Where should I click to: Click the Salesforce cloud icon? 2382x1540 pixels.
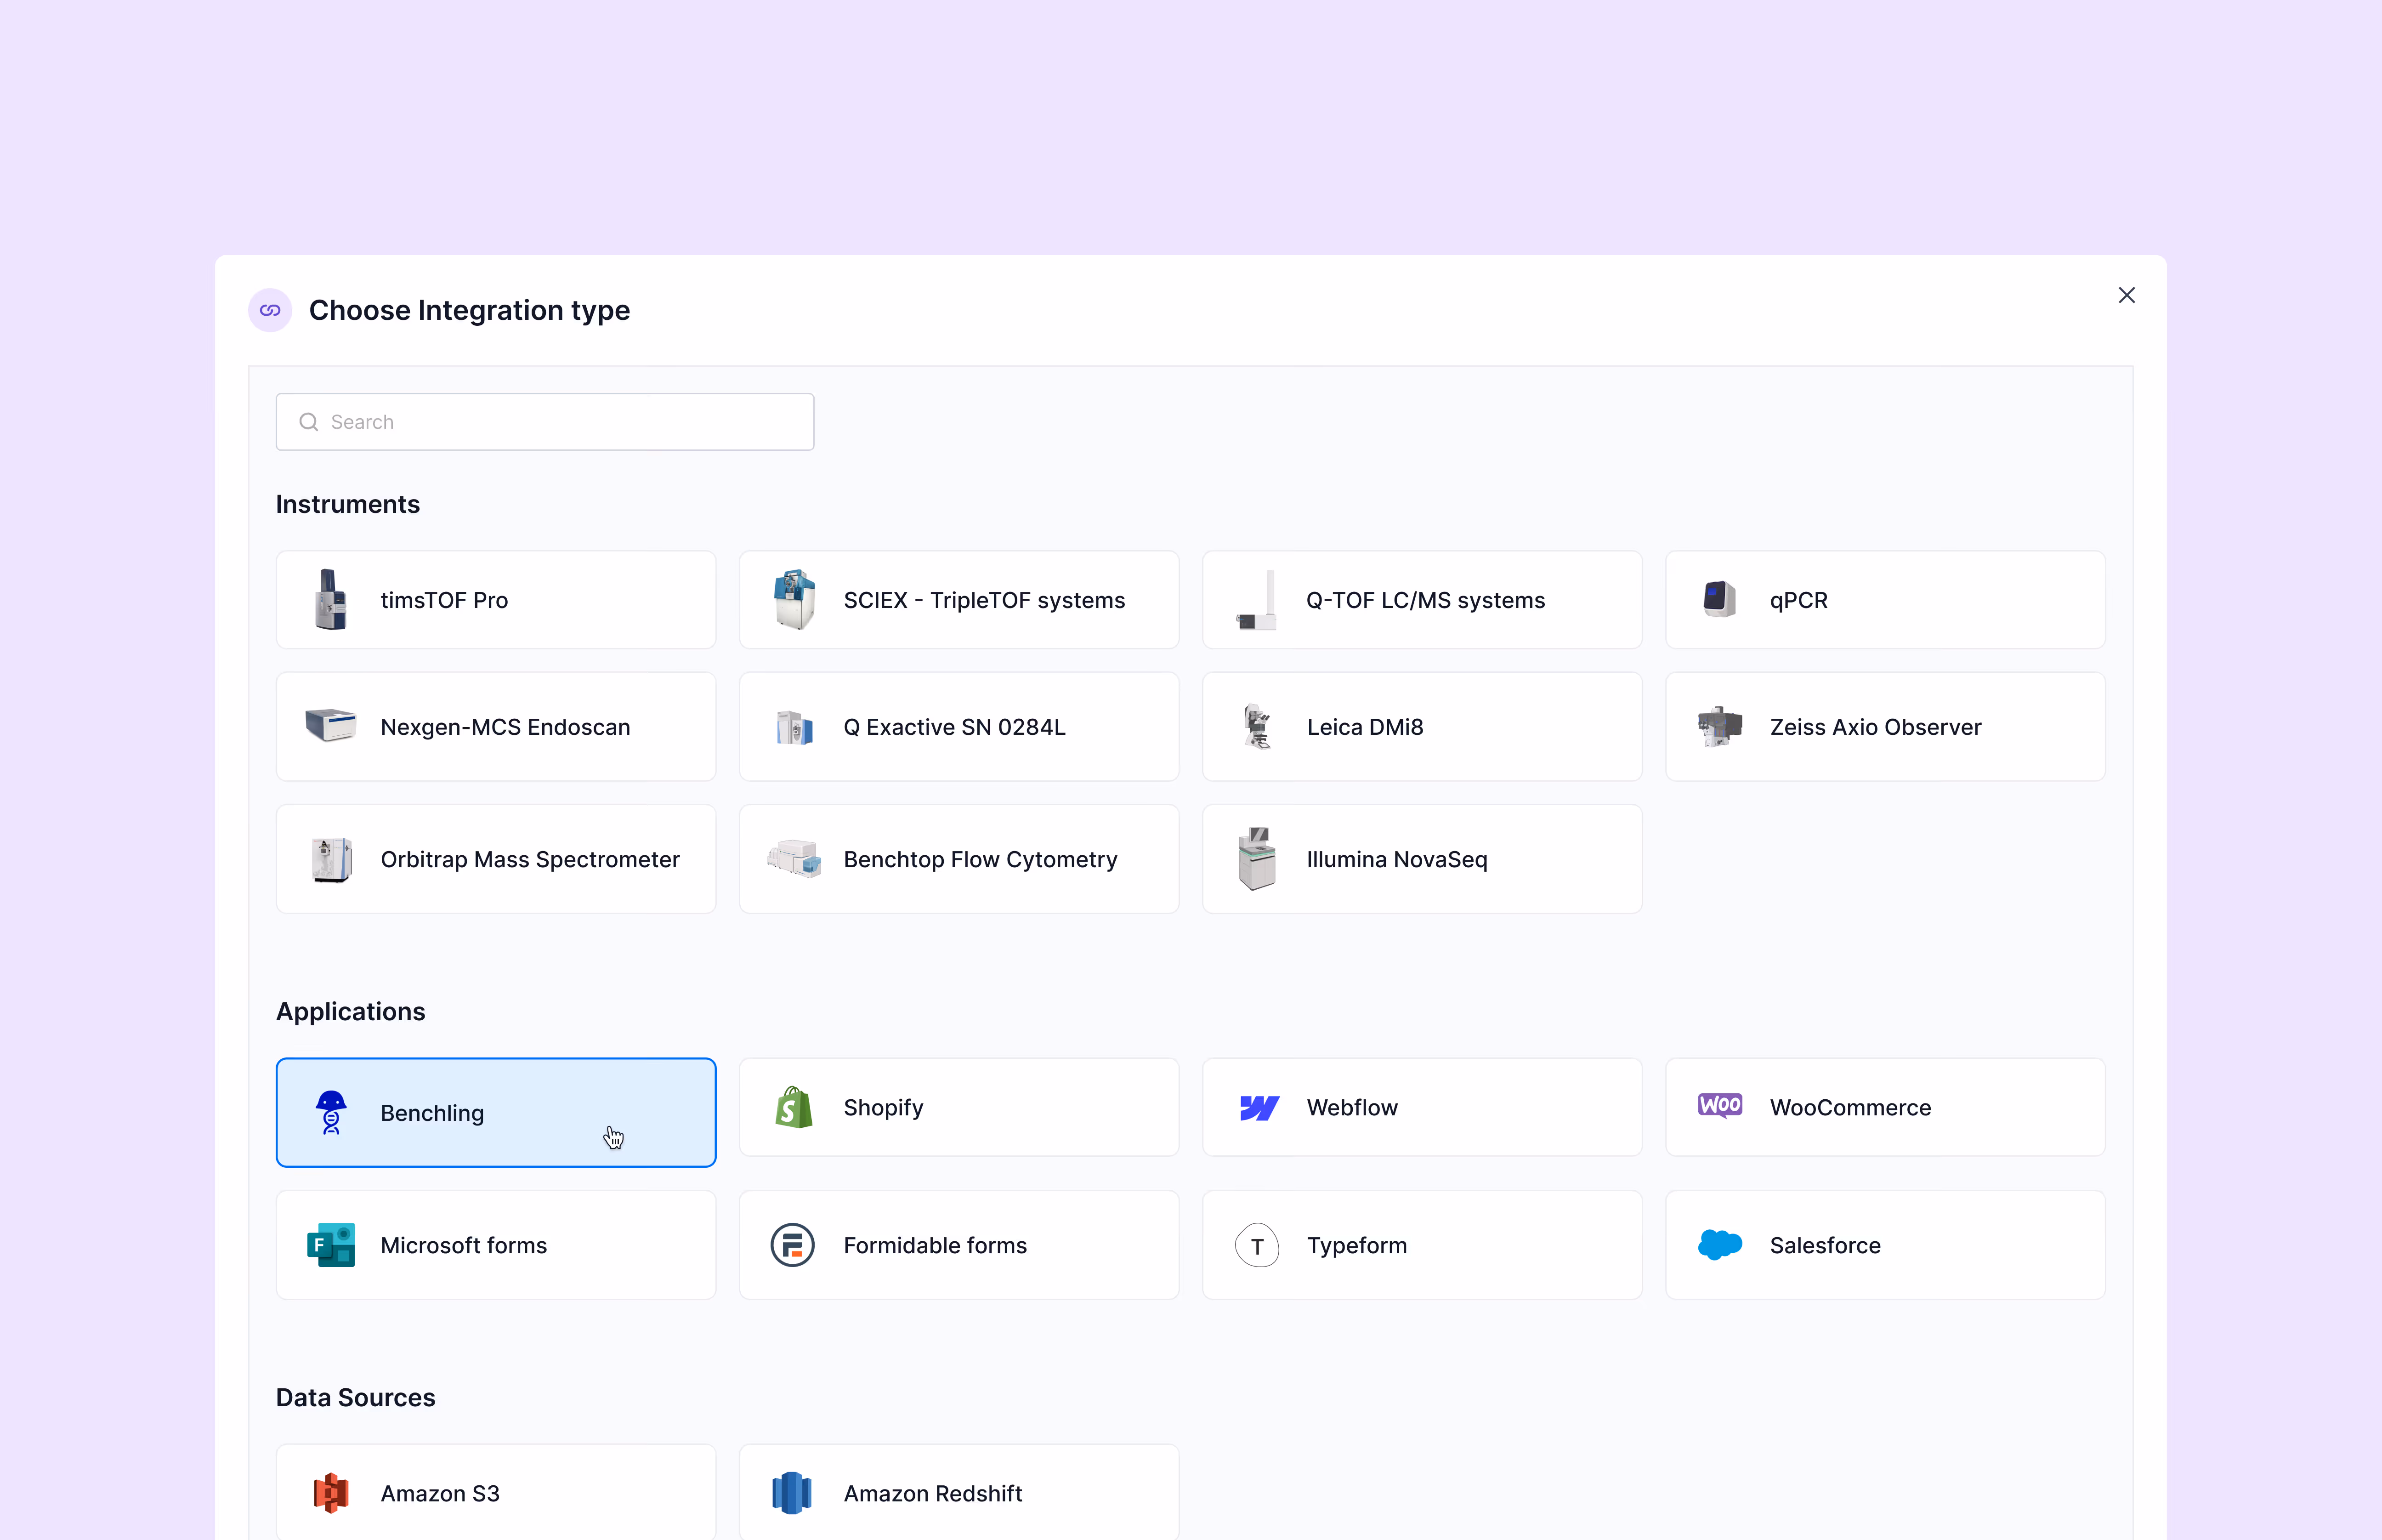tap(1719, 1244)
